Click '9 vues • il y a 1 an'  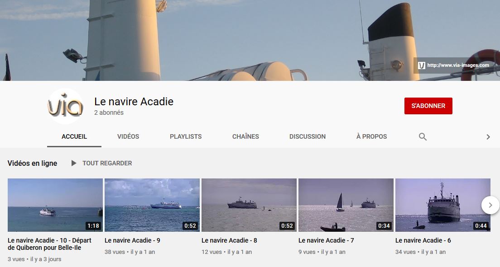coord(322,252)
